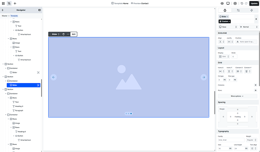The image size is (260, 152).
Task: Open the Custom class dropdown
Action: pyautogui.click(x=225, y=21)
